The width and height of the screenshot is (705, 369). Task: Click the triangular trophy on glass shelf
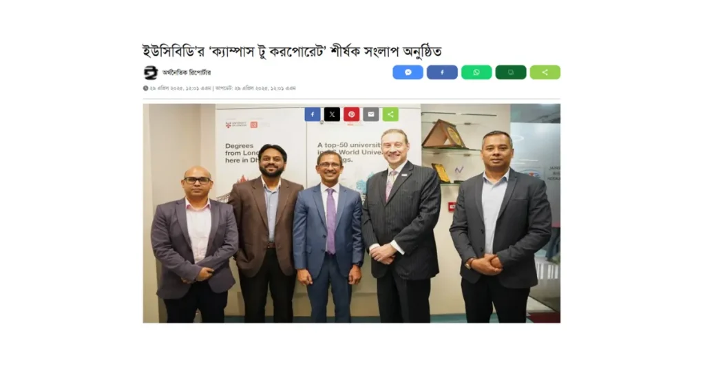tap(444, 134)
